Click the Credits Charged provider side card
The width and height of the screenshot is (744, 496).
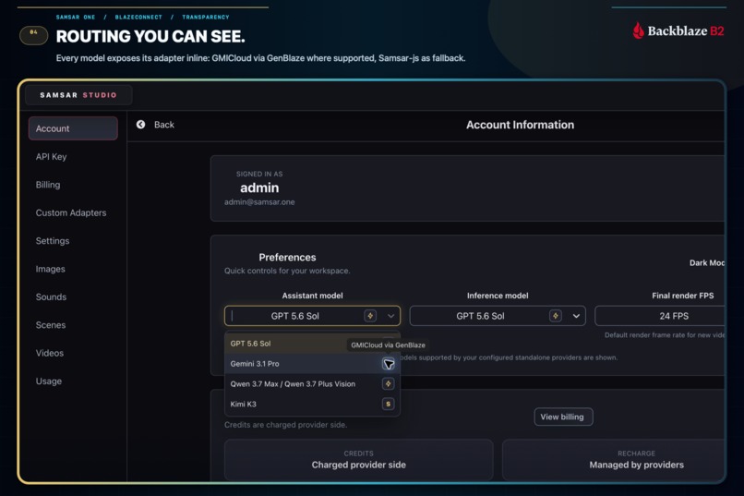click(x=359, y=459)
